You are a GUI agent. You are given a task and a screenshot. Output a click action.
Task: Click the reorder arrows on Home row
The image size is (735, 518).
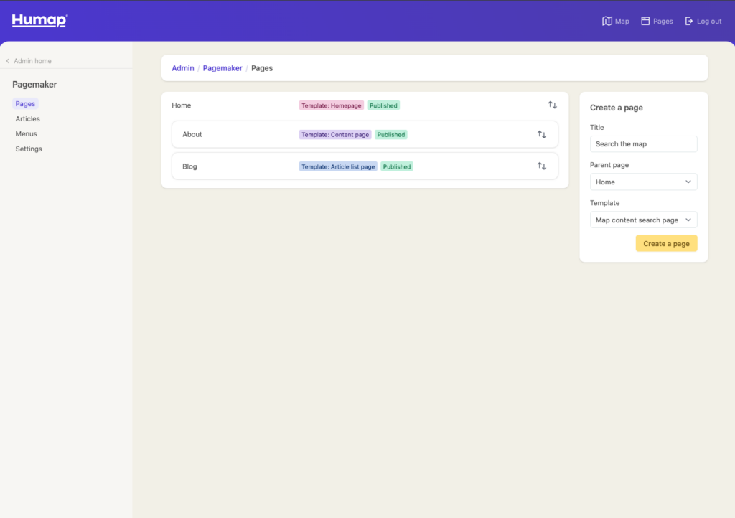(552, 105)
